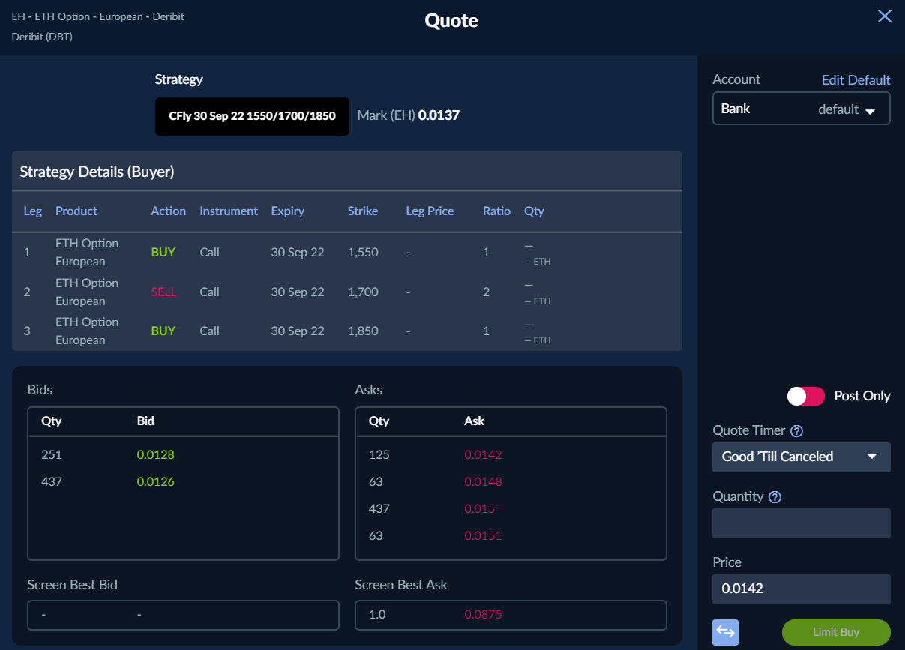
Task: Select the 0.0126 bid price
Action: click(x=155, y=481)
